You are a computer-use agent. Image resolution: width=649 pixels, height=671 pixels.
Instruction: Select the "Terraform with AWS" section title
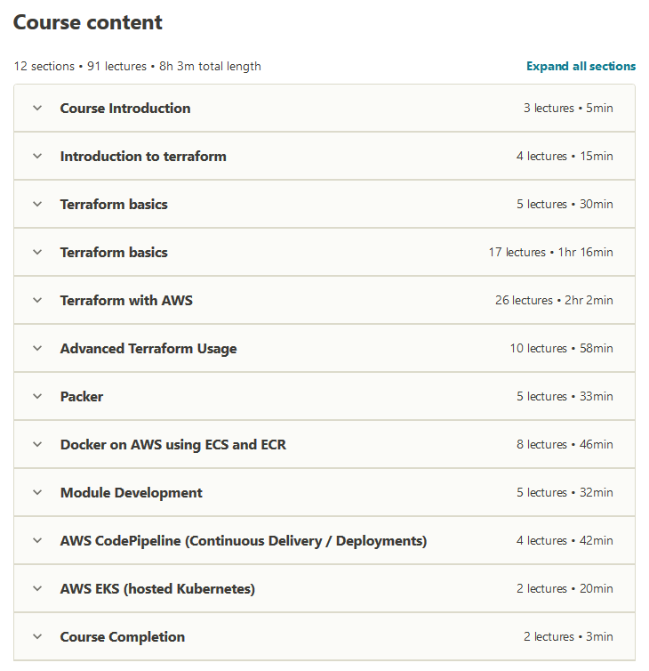point(126,300)
